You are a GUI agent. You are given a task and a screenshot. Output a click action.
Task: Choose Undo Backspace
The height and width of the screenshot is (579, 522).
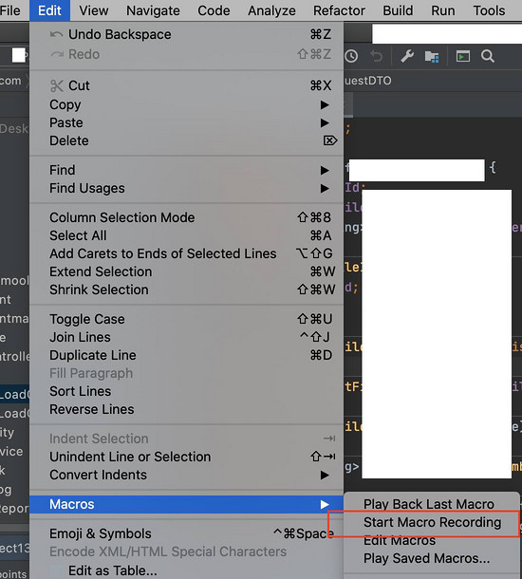pos(186,34)
